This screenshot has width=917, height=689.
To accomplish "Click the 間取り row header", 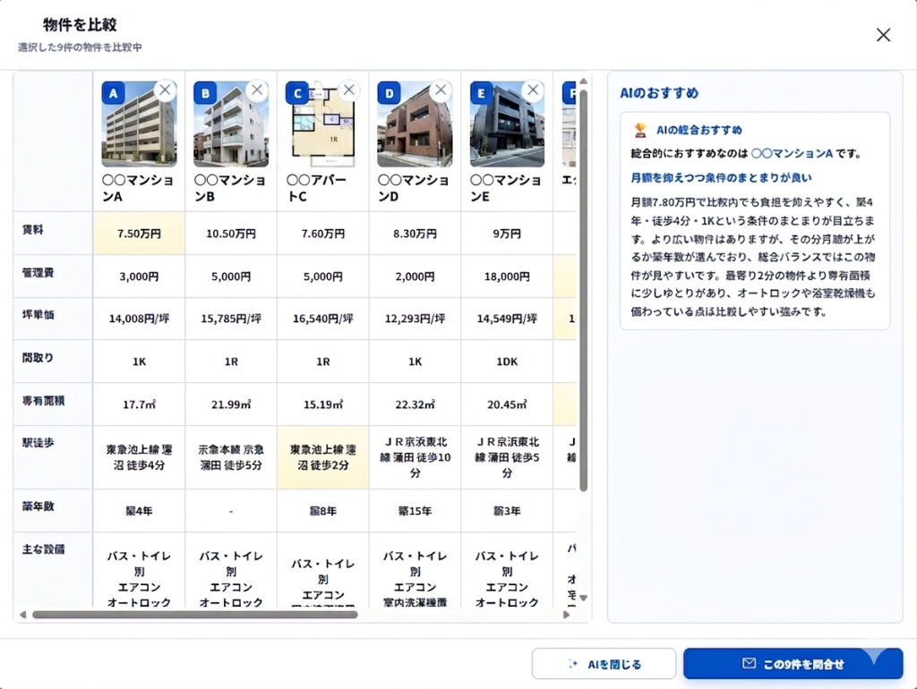I will tap(53, 362).
